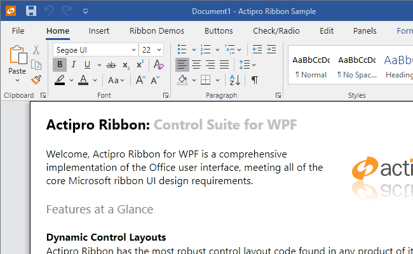Apply the Normal style thumbnail
Viewport: 413px width, 254px height.
coord(311,67)
